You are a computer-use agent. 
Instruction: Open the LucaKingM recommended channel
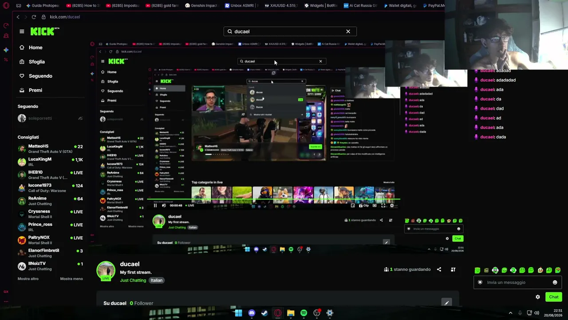coord(50,162)
